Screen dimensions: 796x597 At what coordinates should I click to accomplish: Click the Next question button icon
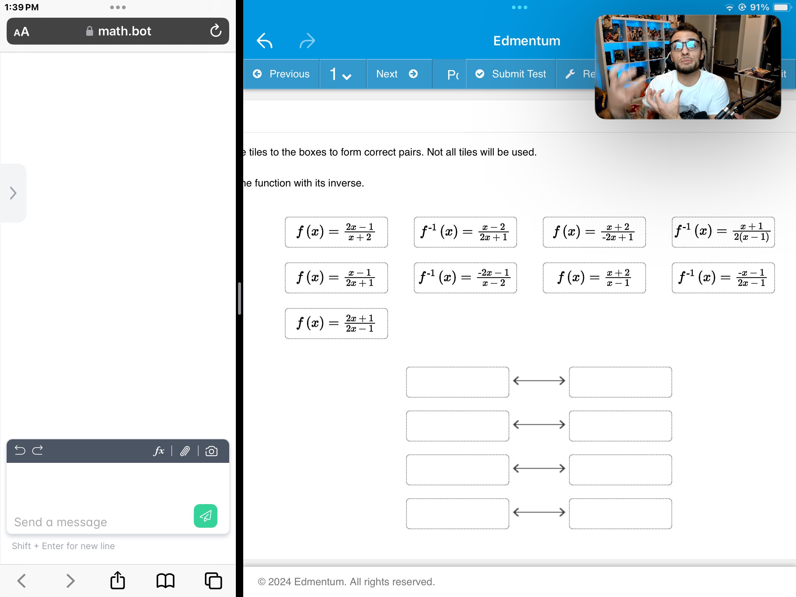click(414, 74)
